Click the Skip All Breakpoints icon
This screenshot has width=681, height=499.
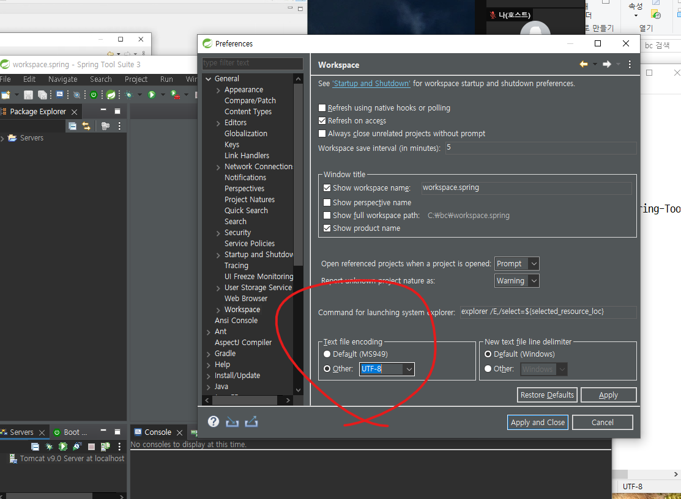[x=76, y=95]
